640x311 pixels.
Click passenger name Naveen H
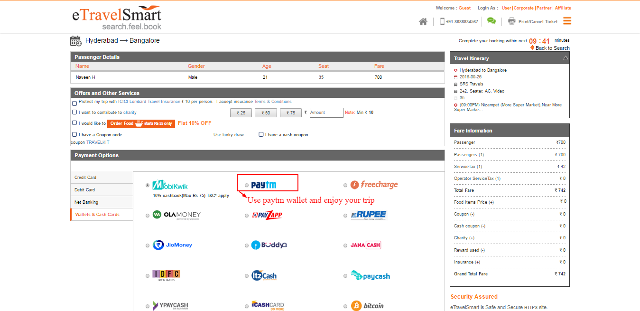(85, 77)
